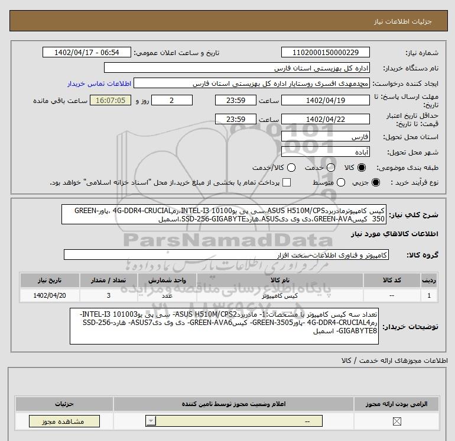455x441 pixels.
Task: Click the unit cell عدد
Action: [x=167, y=295]
